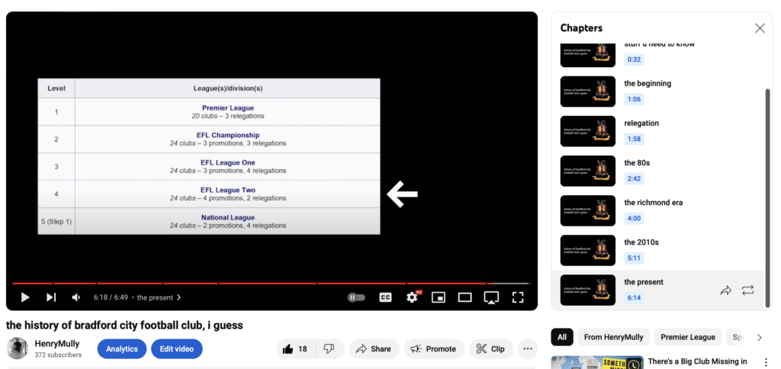Select the All filter chip
781x369 pixels.
562,337
